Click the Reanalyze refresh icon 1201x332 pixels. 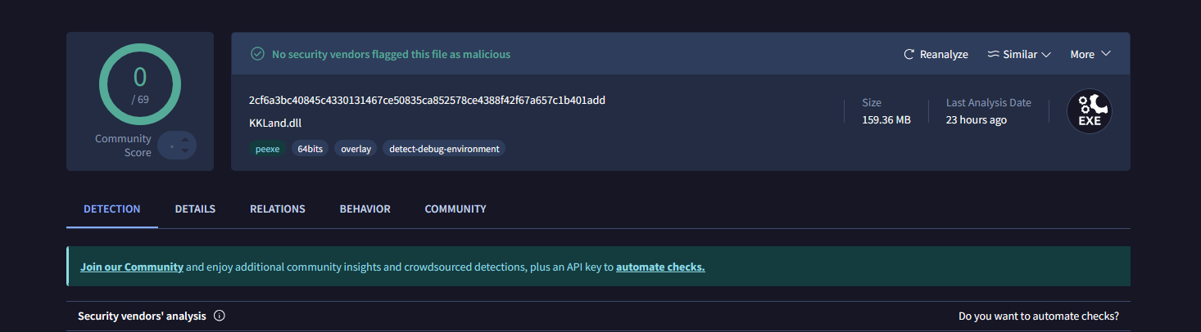pos(909,54)
